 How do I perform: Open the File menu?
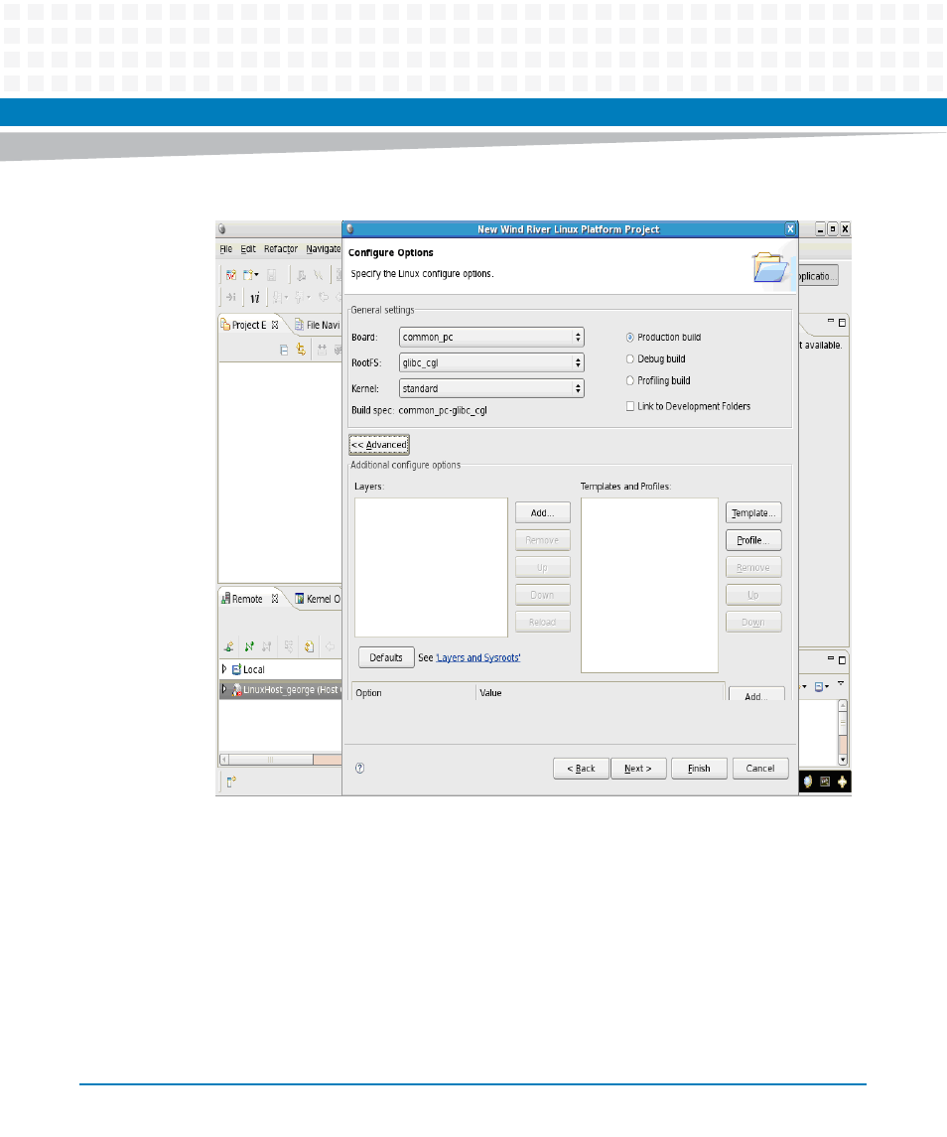[x=226, y=248]
